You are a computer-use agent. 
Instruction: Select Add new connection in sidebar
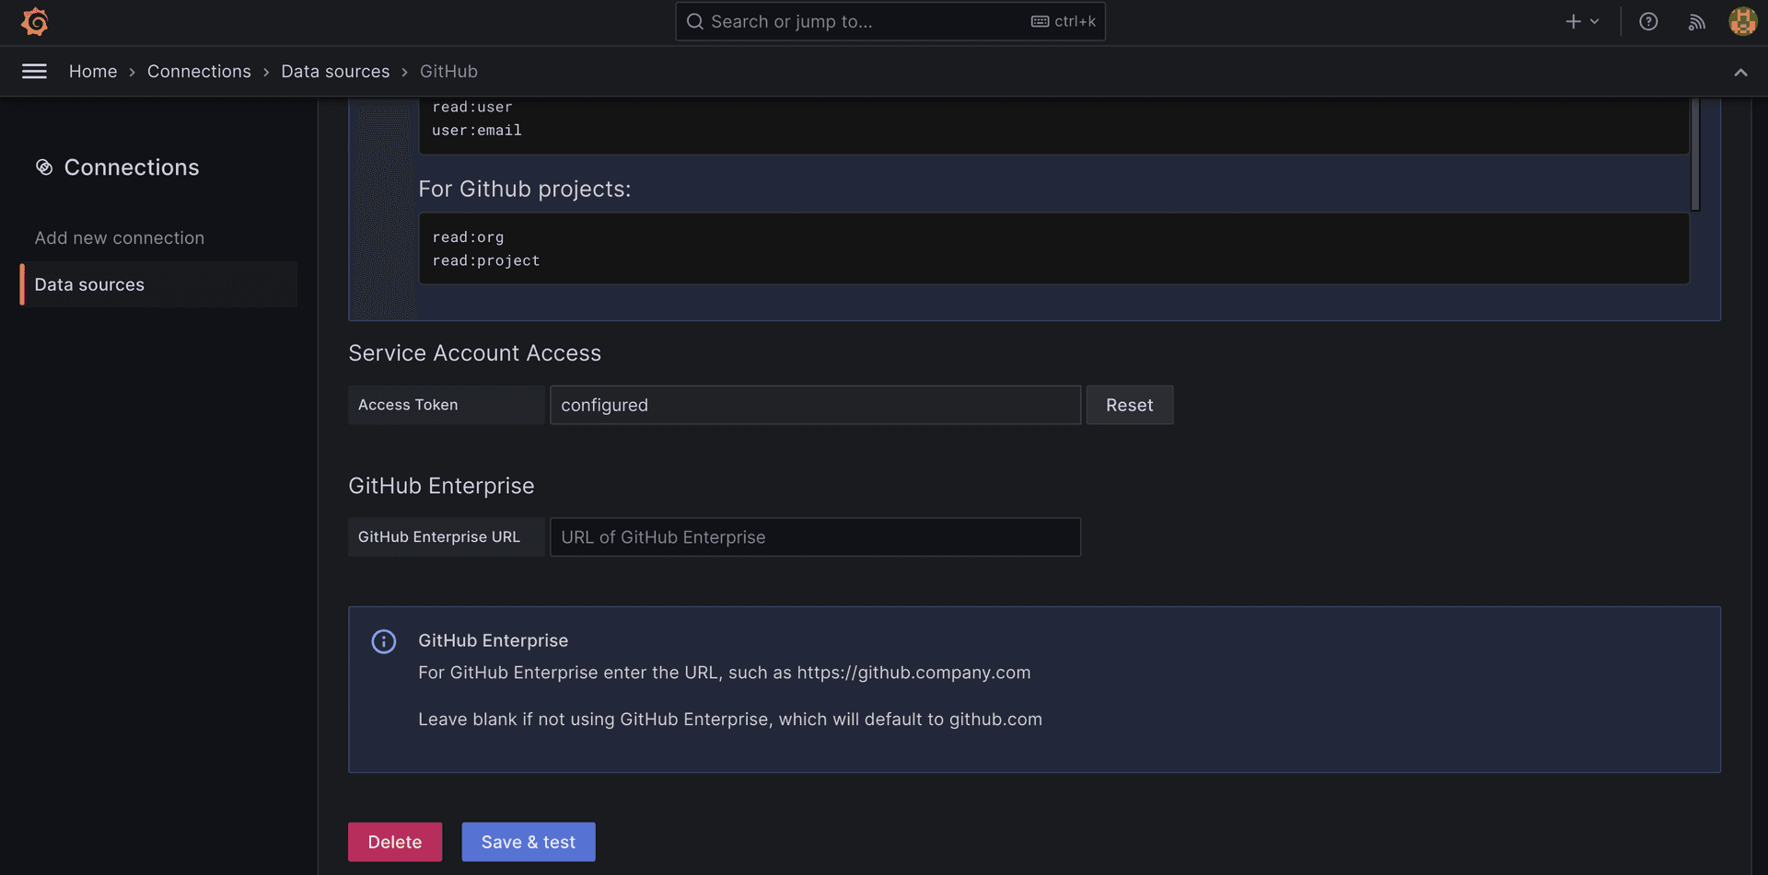pos(120,238)
